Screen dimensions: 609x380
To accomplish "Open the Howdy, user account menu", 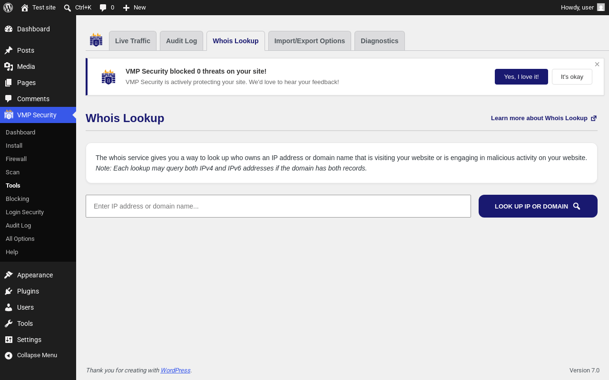I will [582, 8].
